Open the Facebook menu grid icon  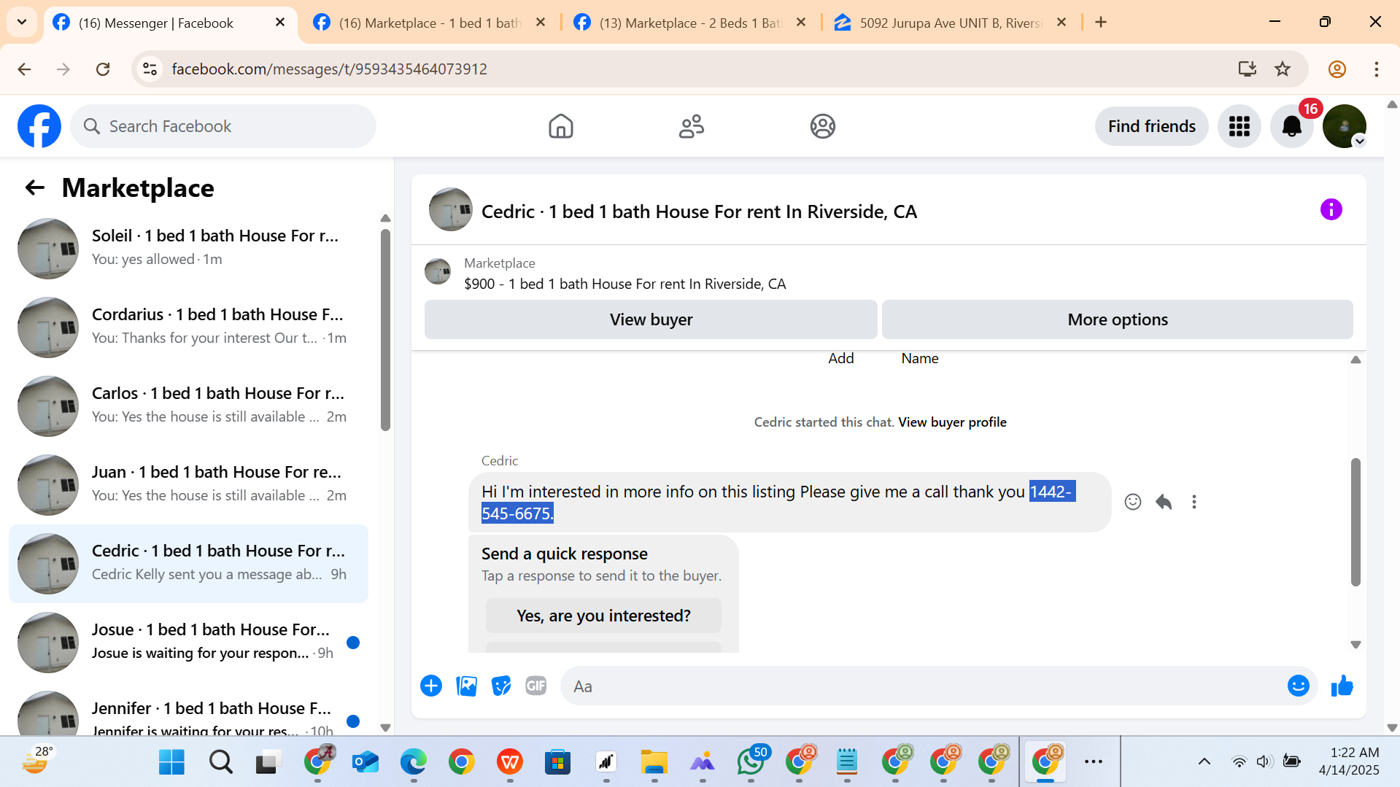pyautogui.click(x=1239, y=126)
